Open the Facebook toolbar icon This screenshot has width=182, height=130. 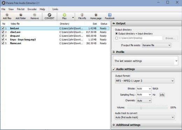coord(110,15)
